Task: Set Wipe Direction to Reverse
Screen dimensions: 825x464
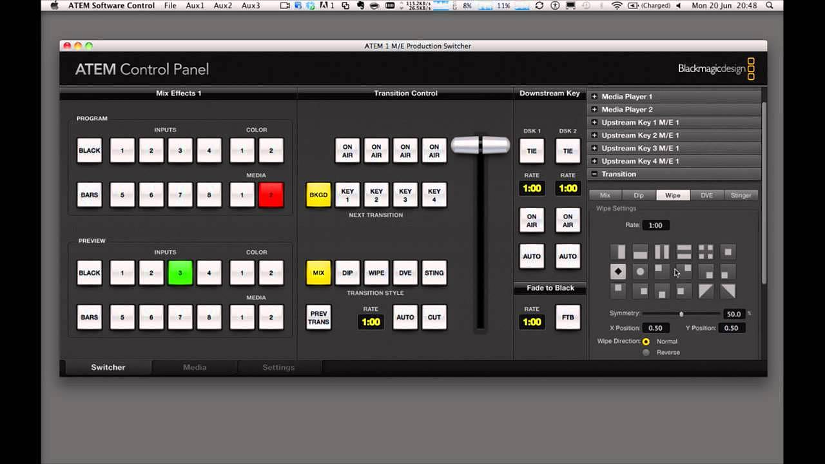Action: click(x=646, y=353)
